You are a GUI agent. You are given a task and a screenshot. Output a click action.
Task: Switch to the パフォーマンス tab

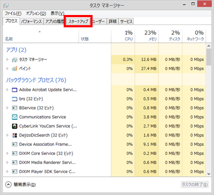[32, 21]
